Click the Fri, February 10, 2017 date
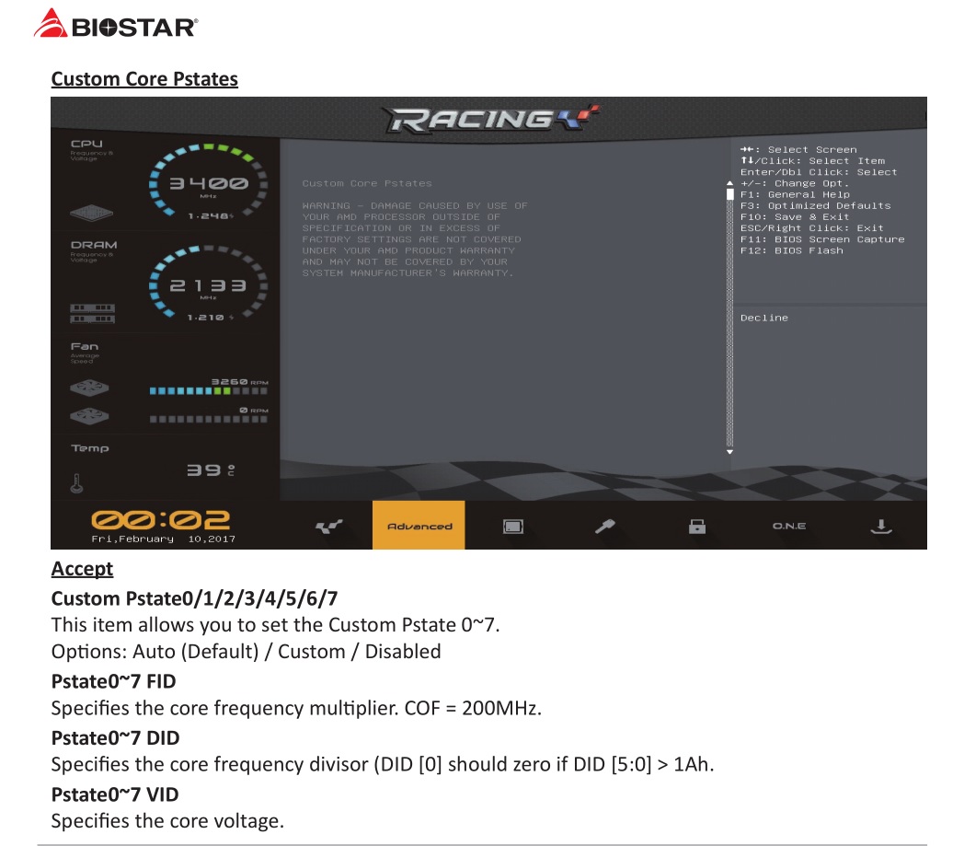 tap(164, 539)
